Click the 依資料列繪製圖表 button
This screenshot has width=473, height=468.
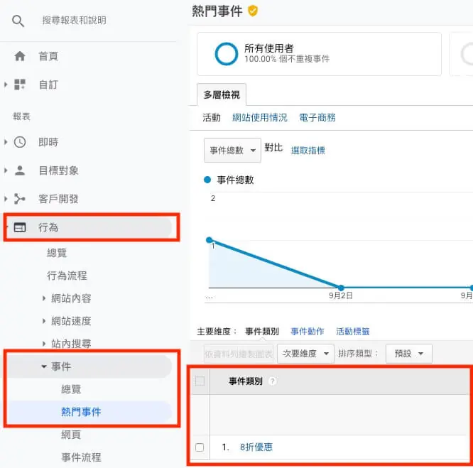239,354
